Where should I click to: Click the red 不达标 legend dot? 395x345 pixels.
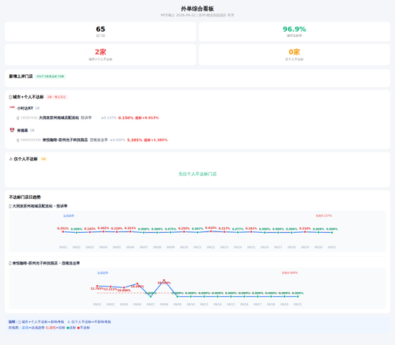(78, 328)
